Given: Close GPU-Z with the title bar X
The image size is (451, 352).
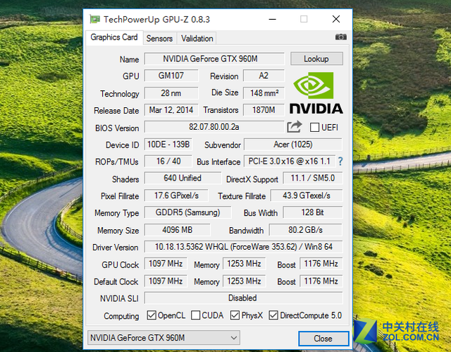Looking at the screenshot, I should click(336, 19).
